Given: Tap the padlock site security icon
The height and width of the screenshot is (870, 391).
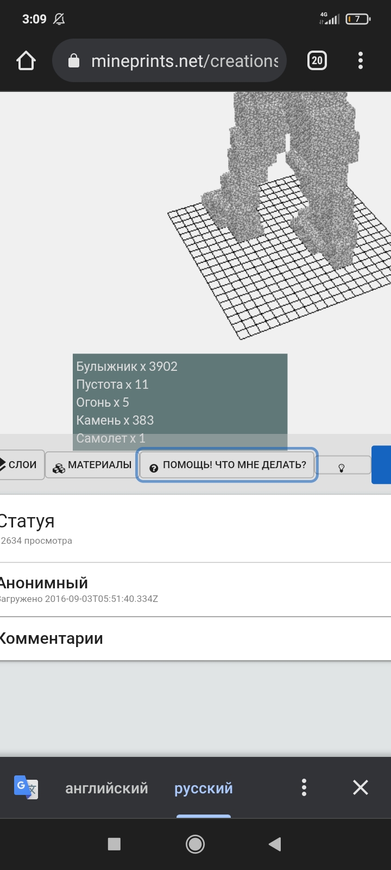Looking at the screenshot, I should coord(74,61).
